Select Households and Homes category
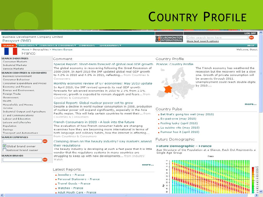The width and height of the screenshot is (263, 197). pos(18,105)
